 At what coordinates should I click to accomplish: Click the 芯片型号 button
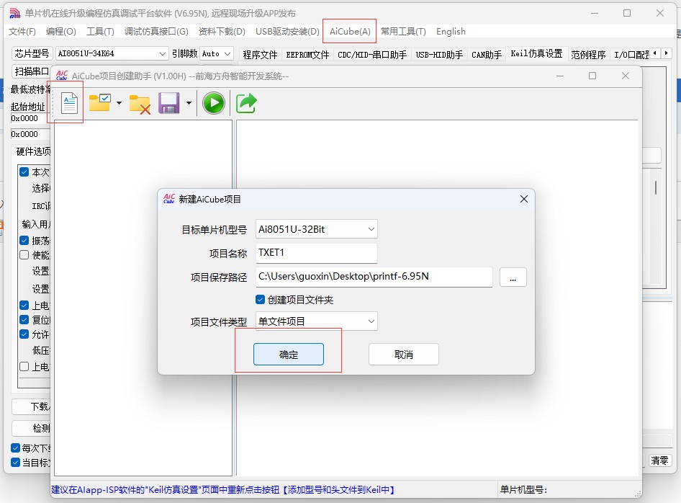click(x=32, y=53)
